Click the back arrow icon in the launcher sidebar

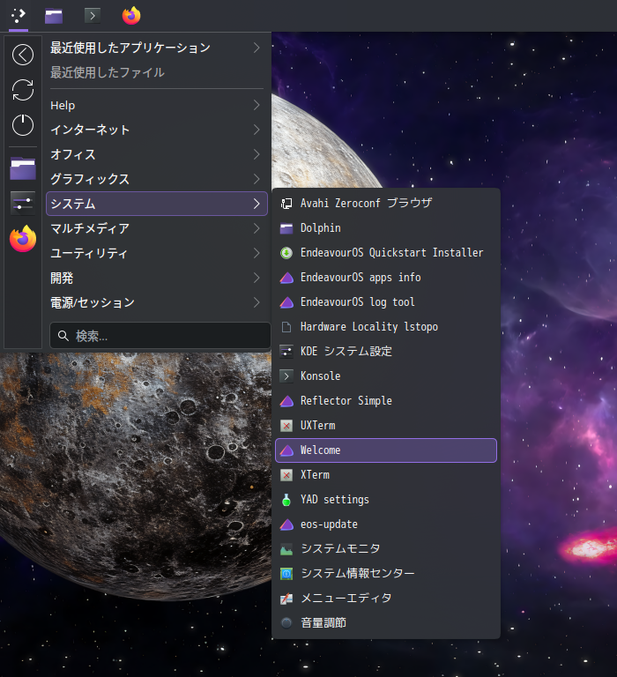(x=23, y=55)
